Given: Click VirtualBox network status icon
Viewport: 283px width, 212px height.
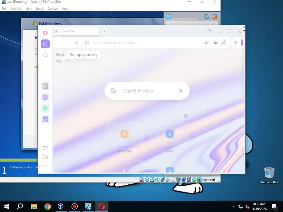Looking at the screenshot, I should click(163, 180).
